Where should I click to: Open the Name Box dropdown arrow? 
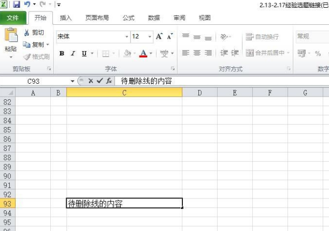tap(73, 81)
